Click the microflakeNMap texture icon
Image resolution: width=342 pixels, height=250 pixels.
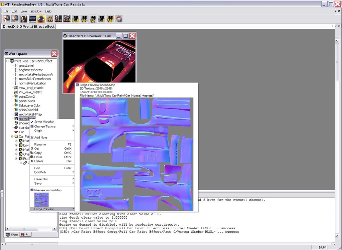click(16, 114)
